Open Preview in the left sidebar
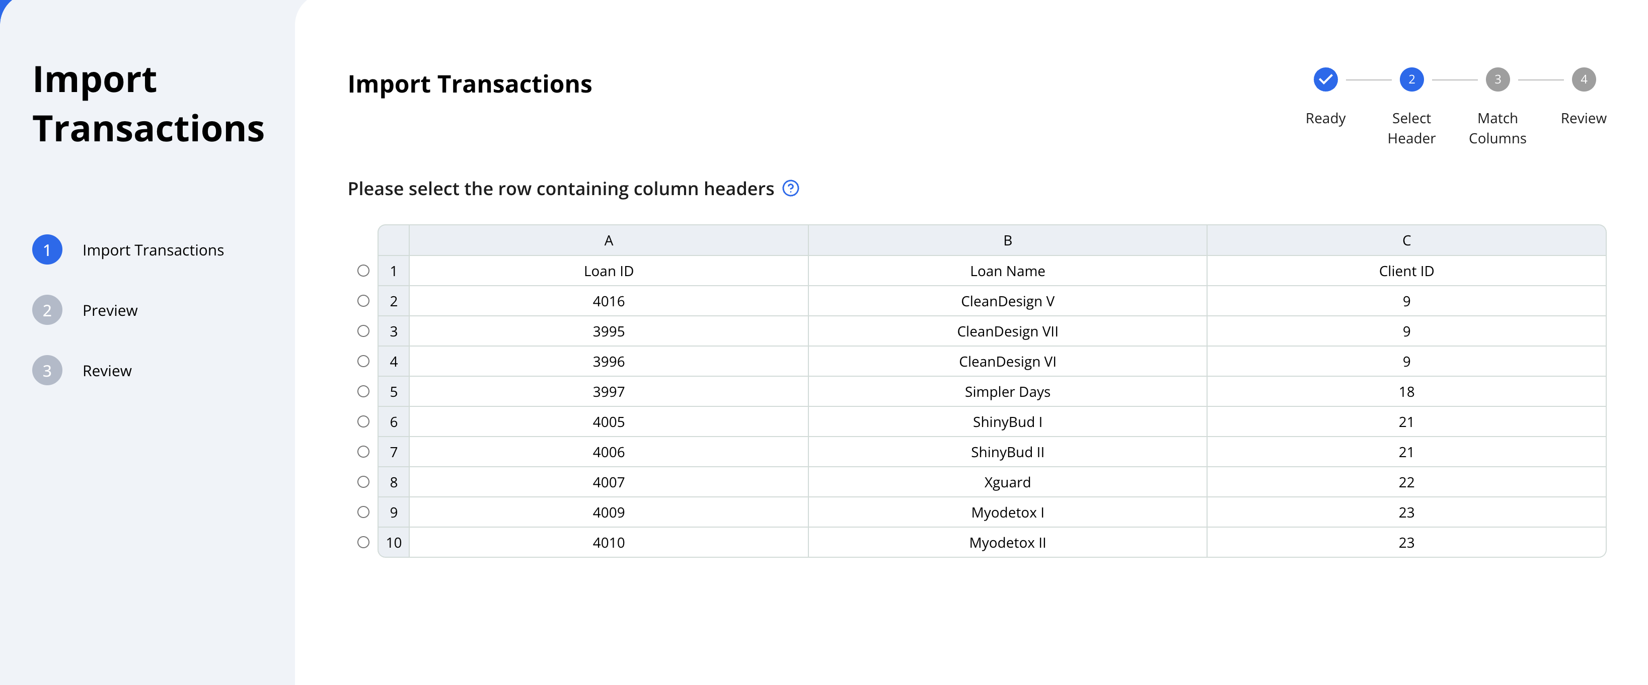Image resolution: width=1648 pixels, height=685 pixels. click(x=110, y=310)
